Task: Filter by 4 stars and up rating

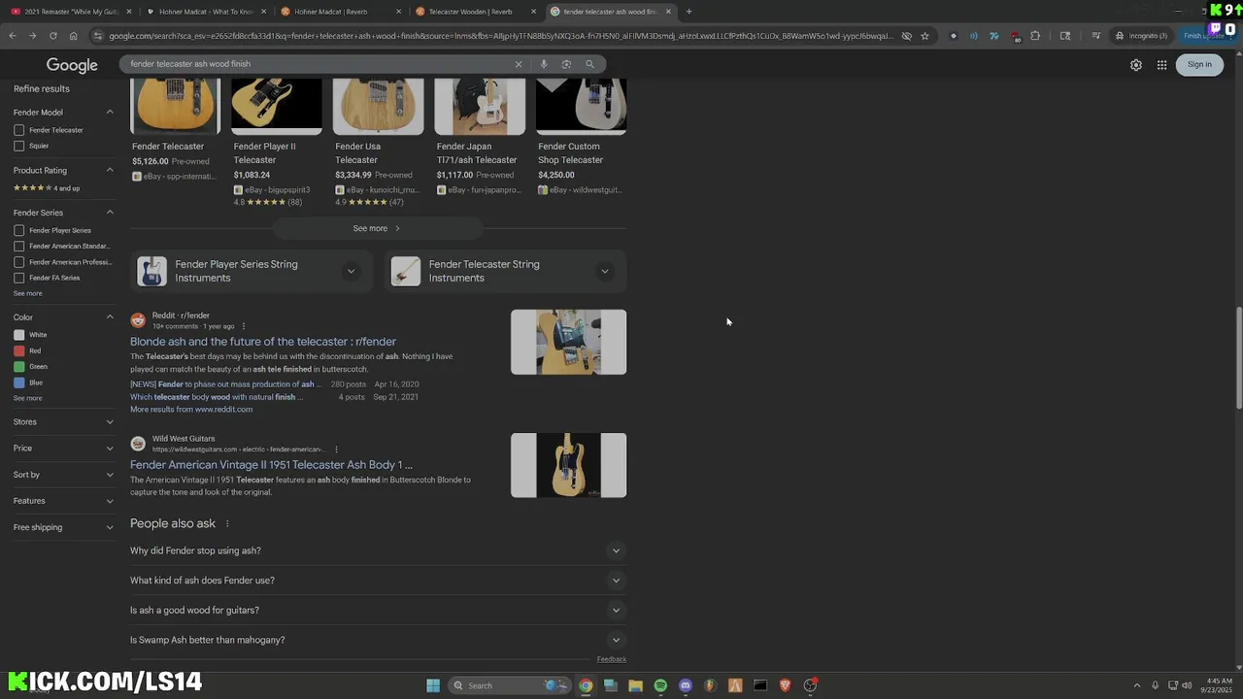Action: pos(47,188)
